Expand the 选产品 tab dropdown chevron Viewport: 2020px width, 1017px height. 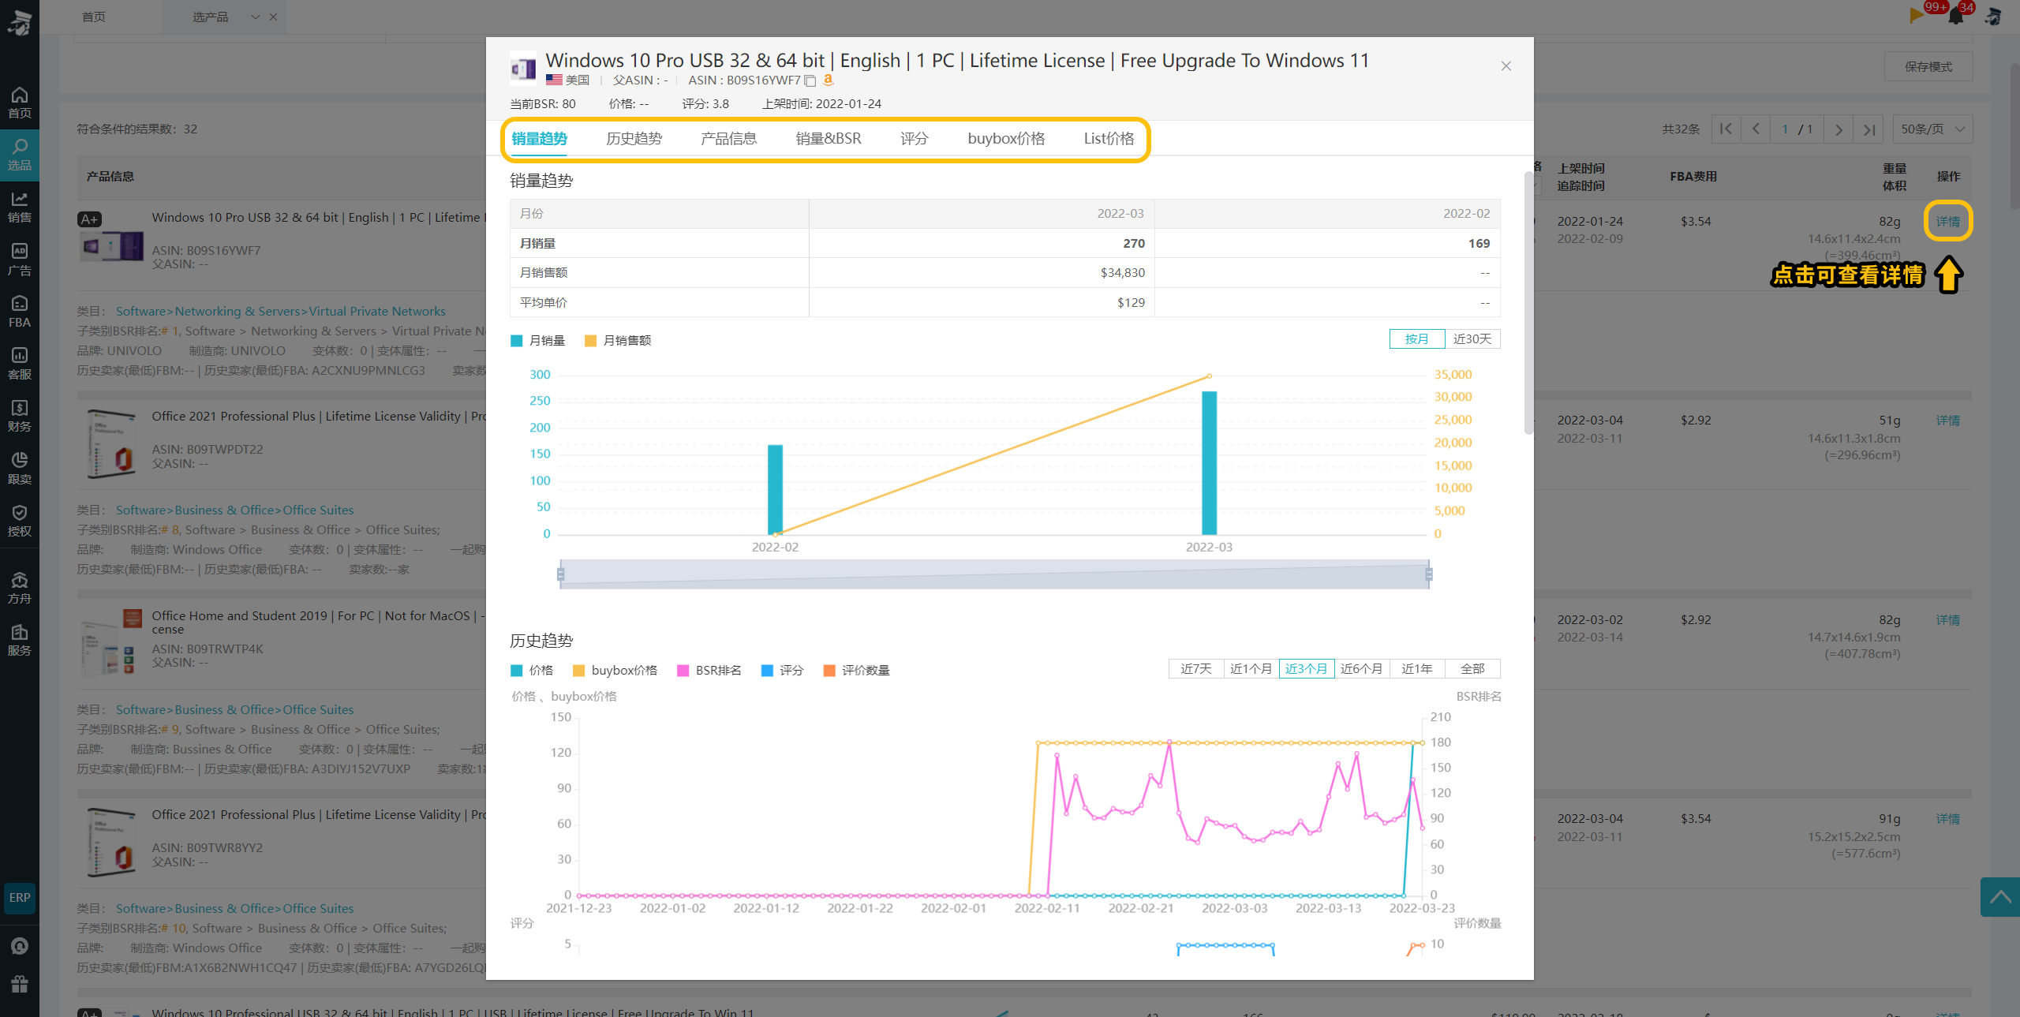click(x=256, y=17)
